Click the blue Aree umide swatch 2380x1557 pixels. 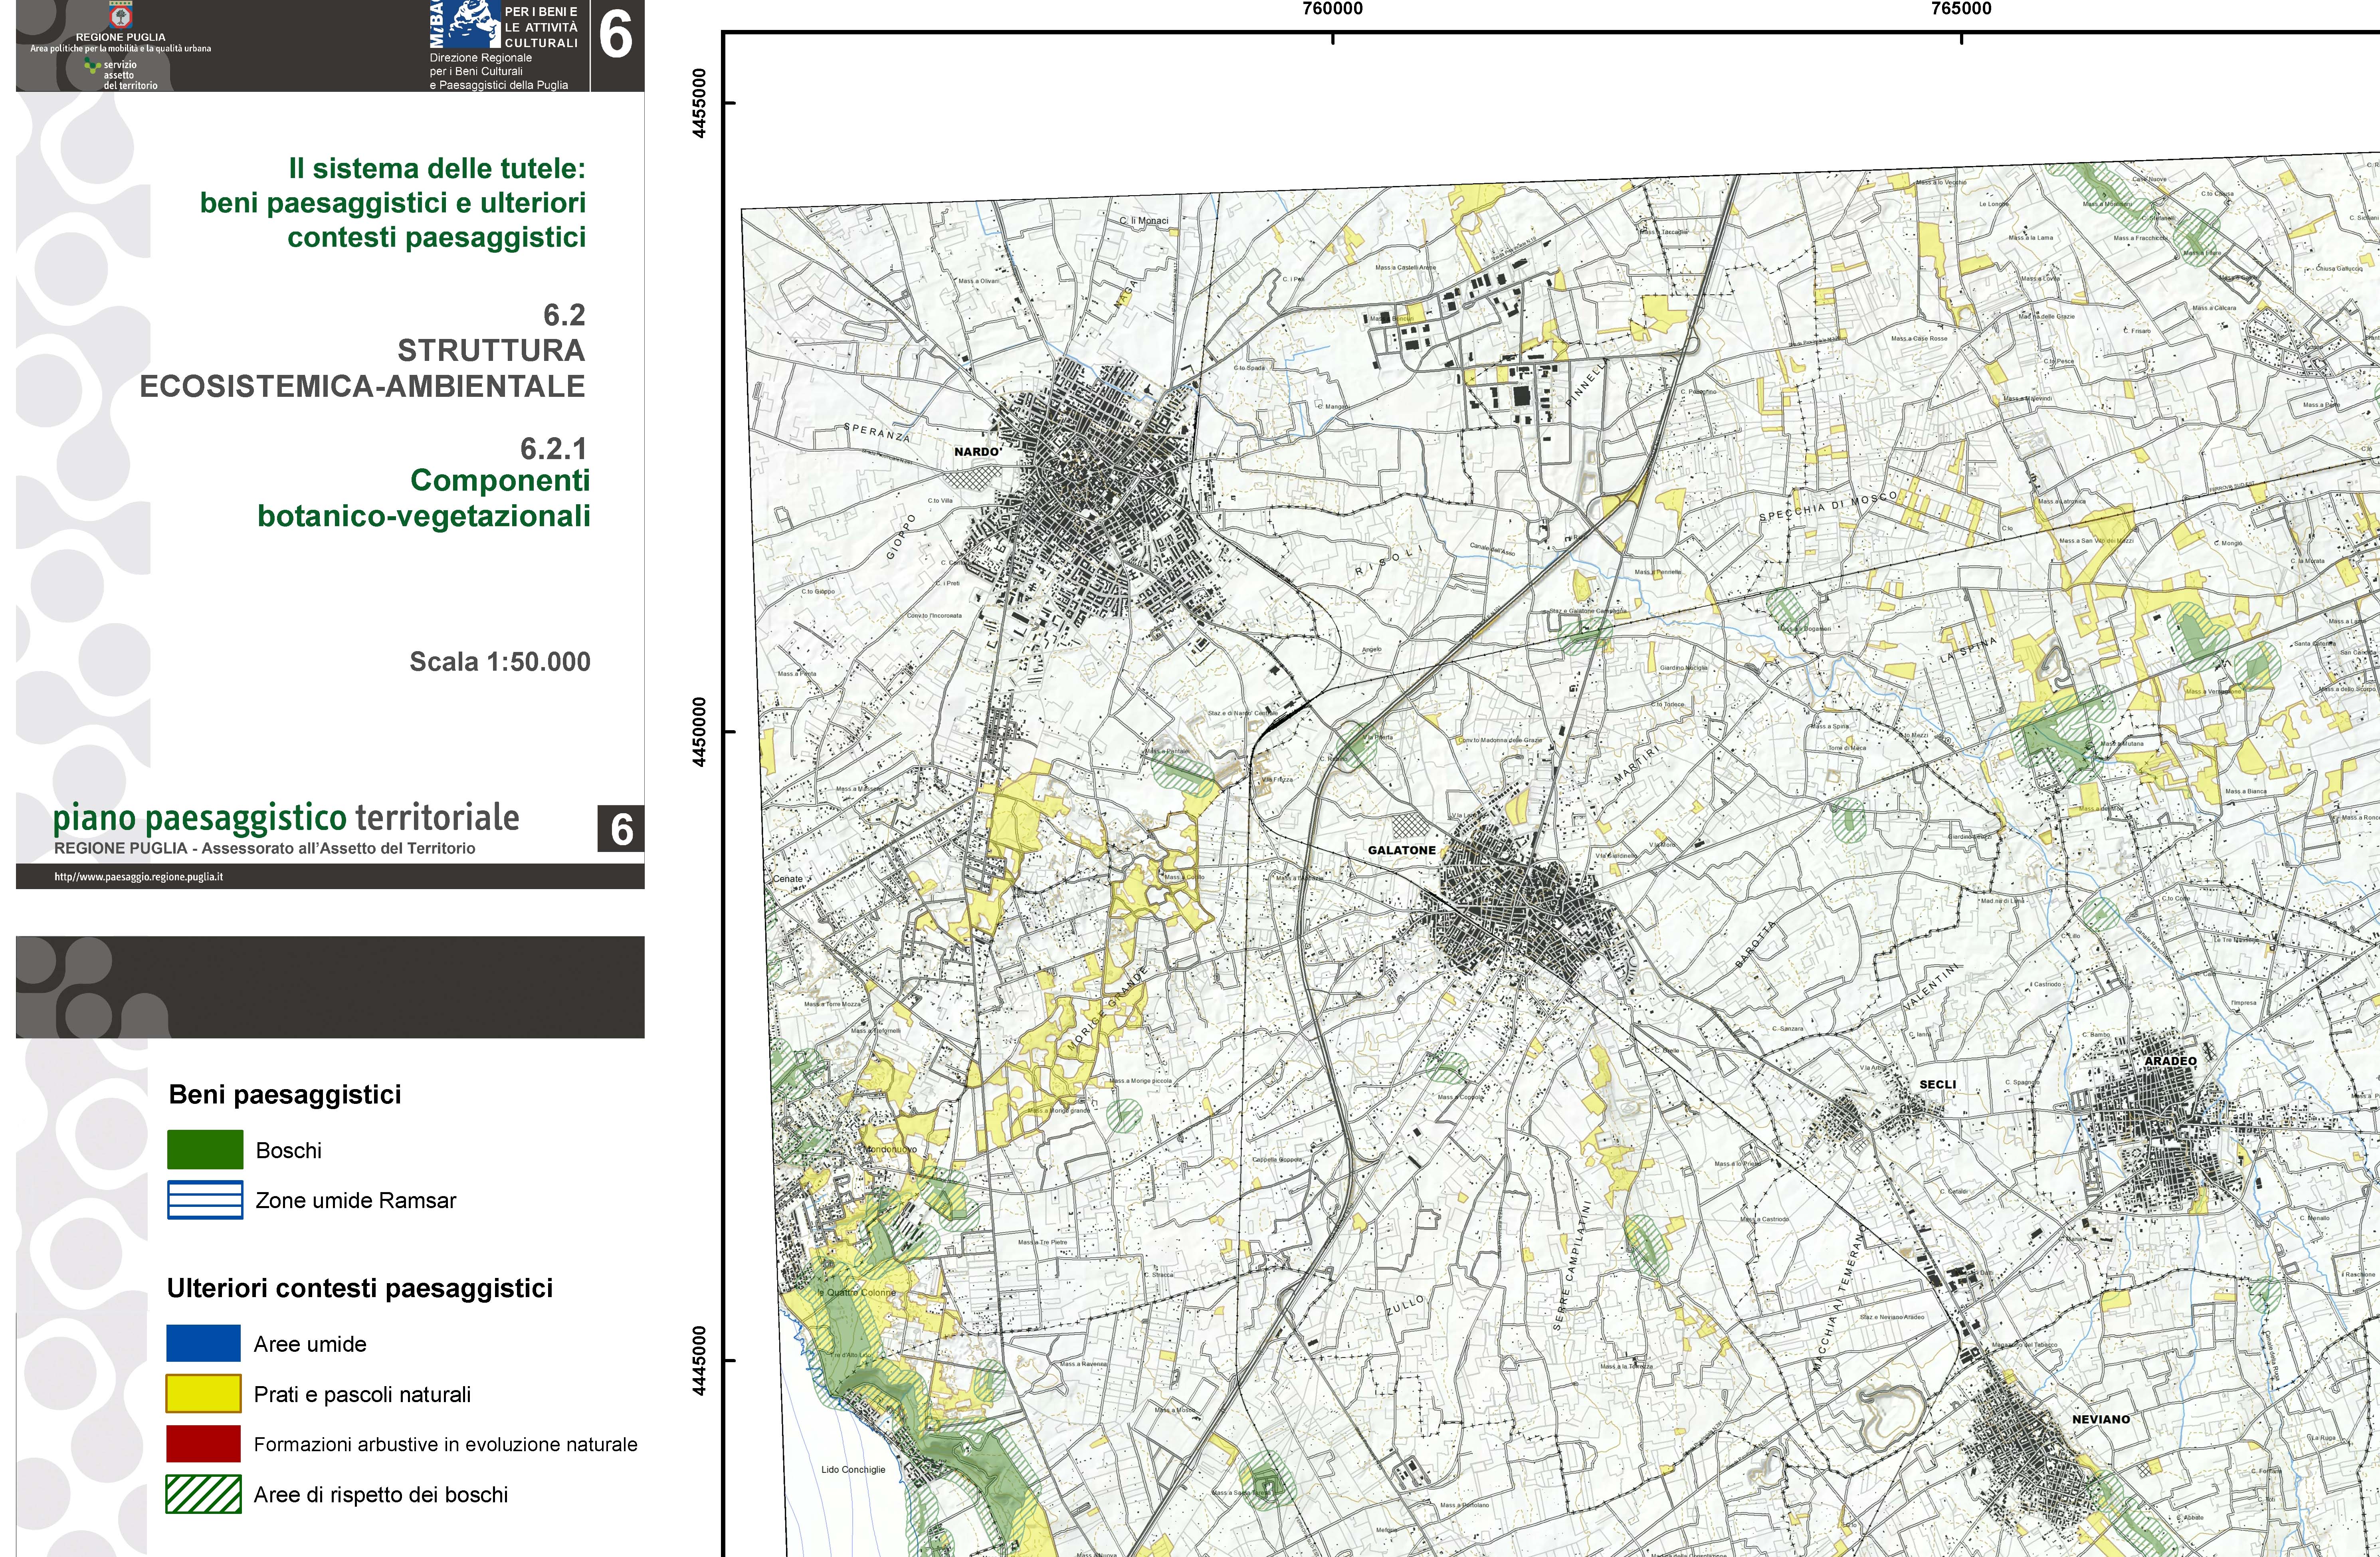pos(204,1343)
